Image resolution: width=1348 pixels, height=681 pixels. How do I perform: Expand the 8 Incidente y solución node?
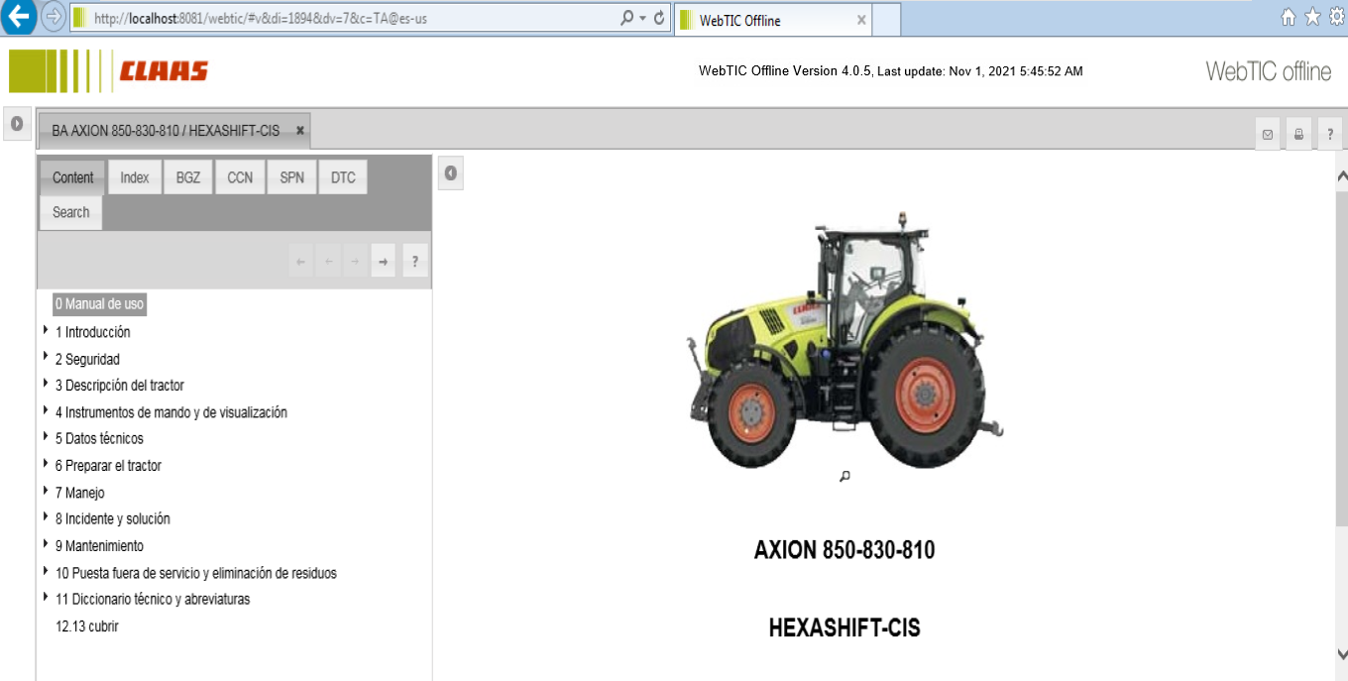46,516
